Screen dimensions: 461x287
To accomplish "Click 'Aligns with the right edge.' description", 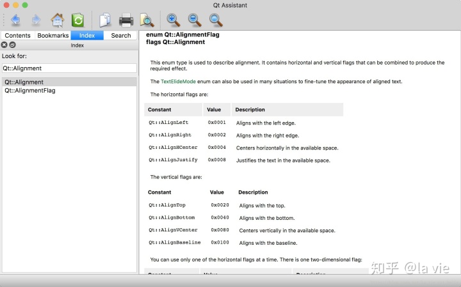I will (x=268, y=136).
